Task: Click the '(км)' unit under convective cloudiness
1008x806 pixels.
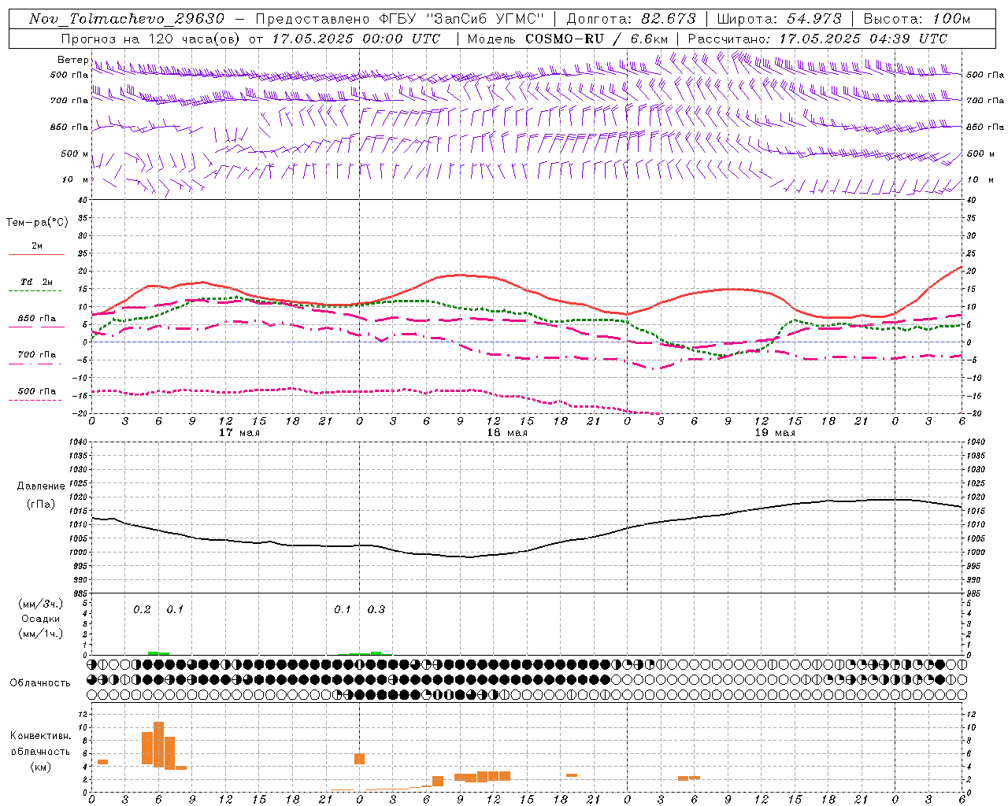Action: [x=40, y=767]
